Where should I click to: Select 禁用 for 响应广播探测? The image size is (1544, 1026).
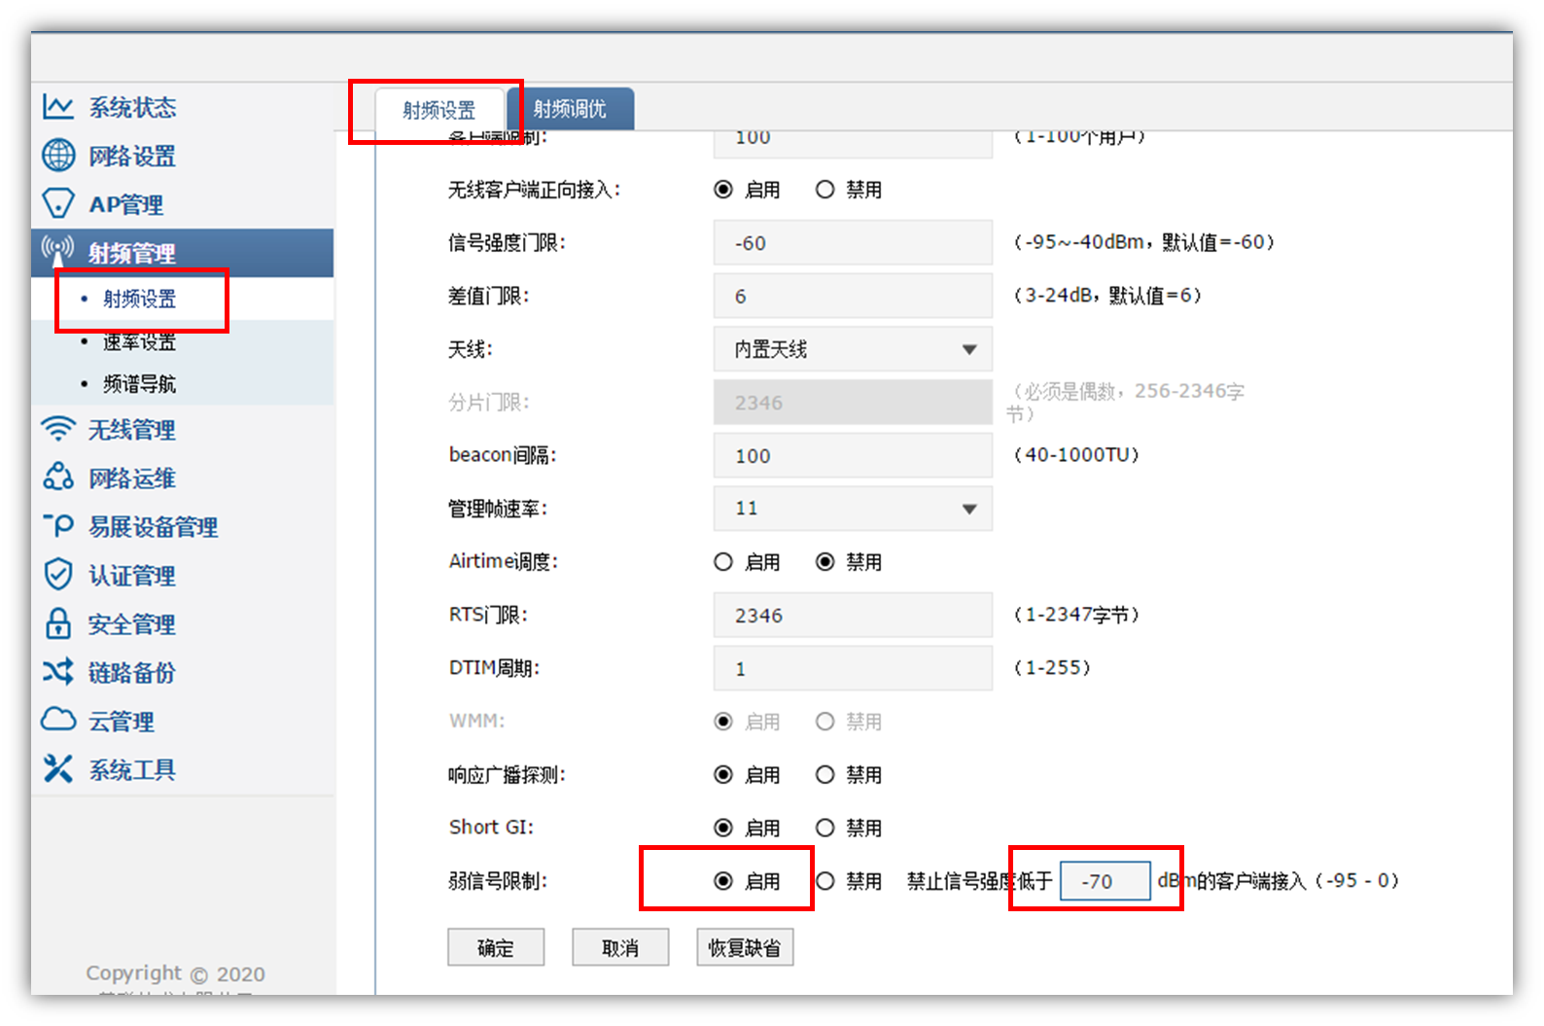click(x=825, y=775)
